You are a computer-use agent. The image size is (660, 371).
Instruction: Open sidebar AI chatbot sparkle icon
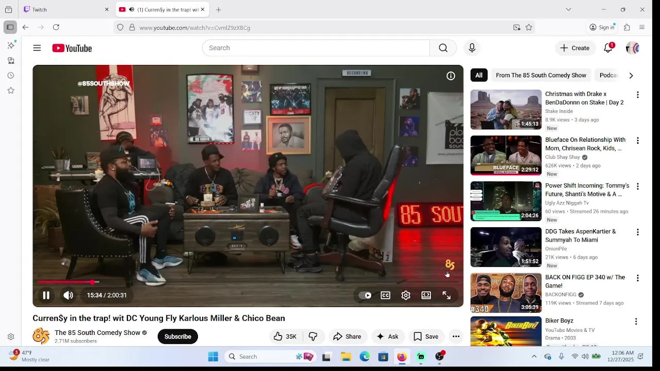11,45
